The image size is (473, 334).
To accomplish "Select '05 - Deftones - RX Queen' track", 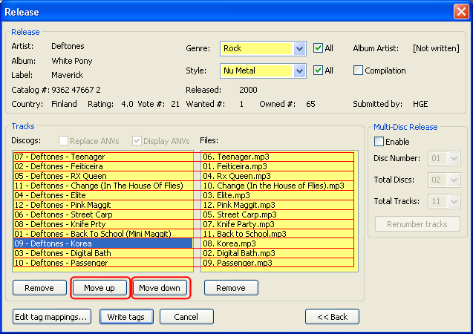I will pyautogui.click(x=103, y=176).
